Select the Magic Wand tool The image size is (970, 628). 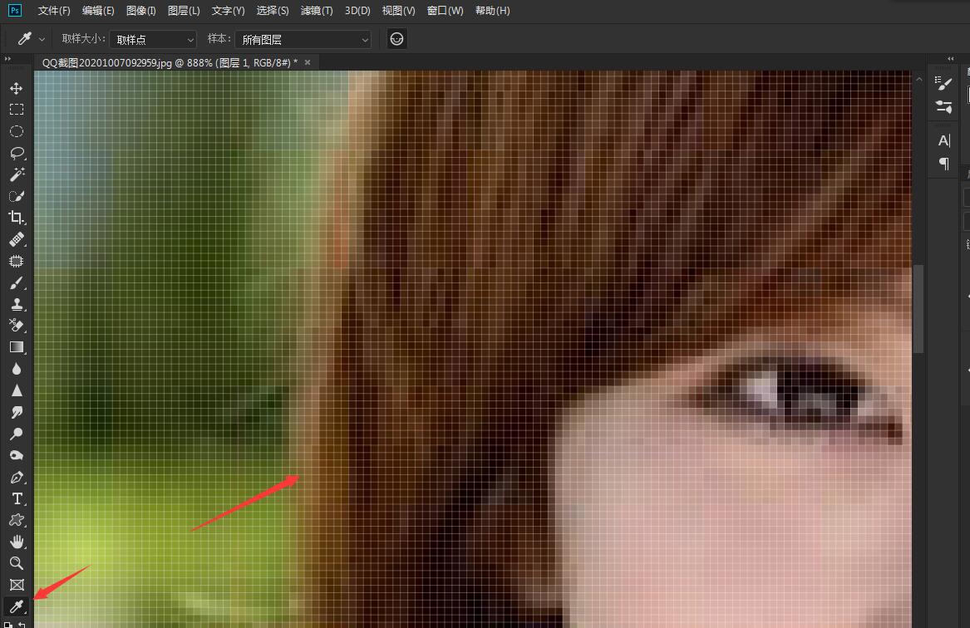17,174
